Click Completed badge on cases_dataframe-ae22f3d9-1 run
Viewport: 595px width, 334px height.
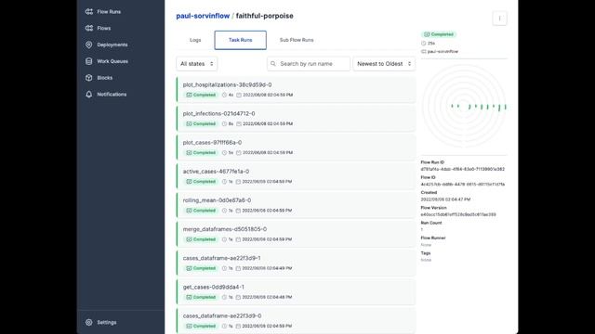(201, 268)
